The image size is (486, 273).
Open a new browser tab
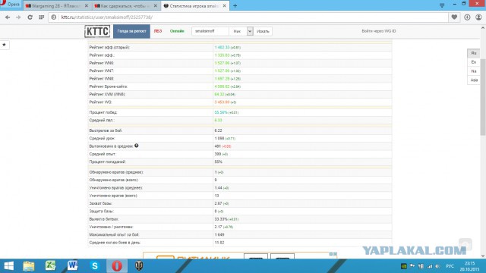coord(235,5)
